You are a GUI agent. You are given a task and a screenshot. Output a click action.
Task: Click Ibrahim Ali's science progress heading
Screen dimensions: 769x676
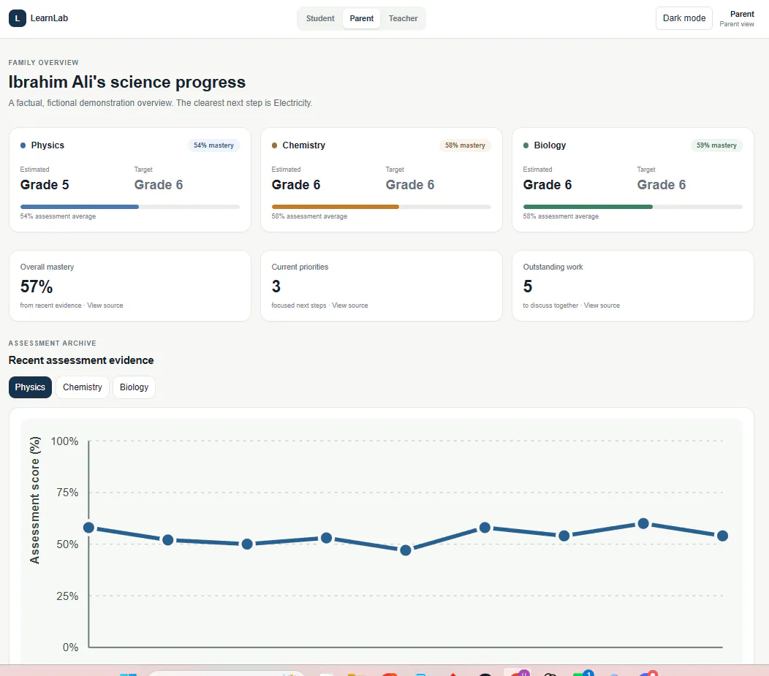(x=127, y=82)
